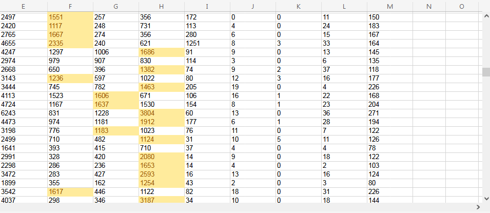Image resolution: width=490 pixels, height=213 pixels.
Task: Select column G header
Action: (116, 7)
